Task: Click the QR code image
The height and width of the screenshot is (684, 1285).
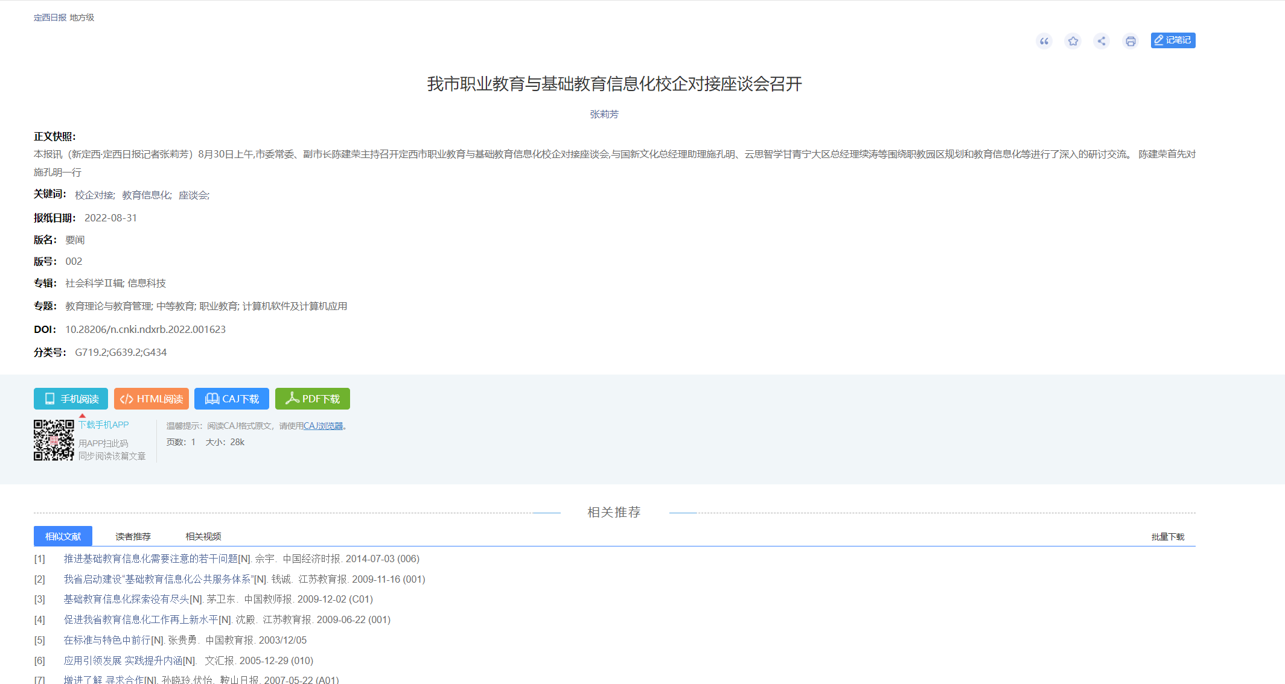Action: point(54,440)
